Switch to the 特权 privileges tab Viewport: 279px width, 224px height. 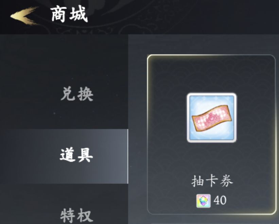pos(76,216)
